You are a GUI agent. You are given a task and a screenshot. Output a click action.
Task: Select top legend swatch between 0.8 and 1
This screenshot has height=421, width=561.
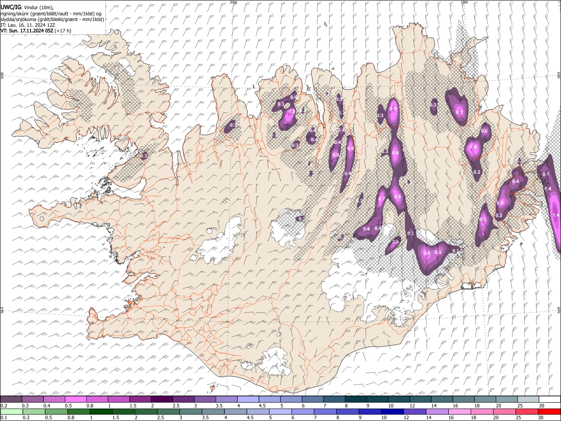(97, 399)
